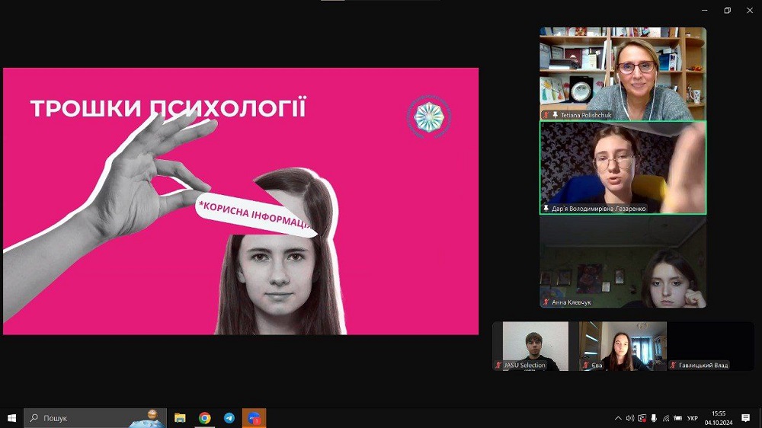Viewport: 762px width, 428px height.
Task: Click the Wi-Fi network tray icon
Action: [667, 418]
